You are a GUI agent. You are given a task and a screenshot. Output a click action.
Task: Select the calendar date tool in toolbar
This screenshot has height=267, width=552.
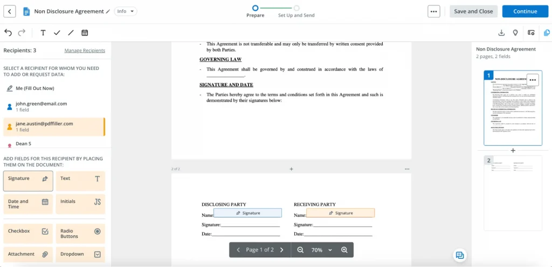85,33
